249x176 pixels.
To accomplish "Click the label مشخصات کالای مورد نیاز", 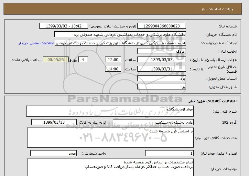I will (216, 138).
